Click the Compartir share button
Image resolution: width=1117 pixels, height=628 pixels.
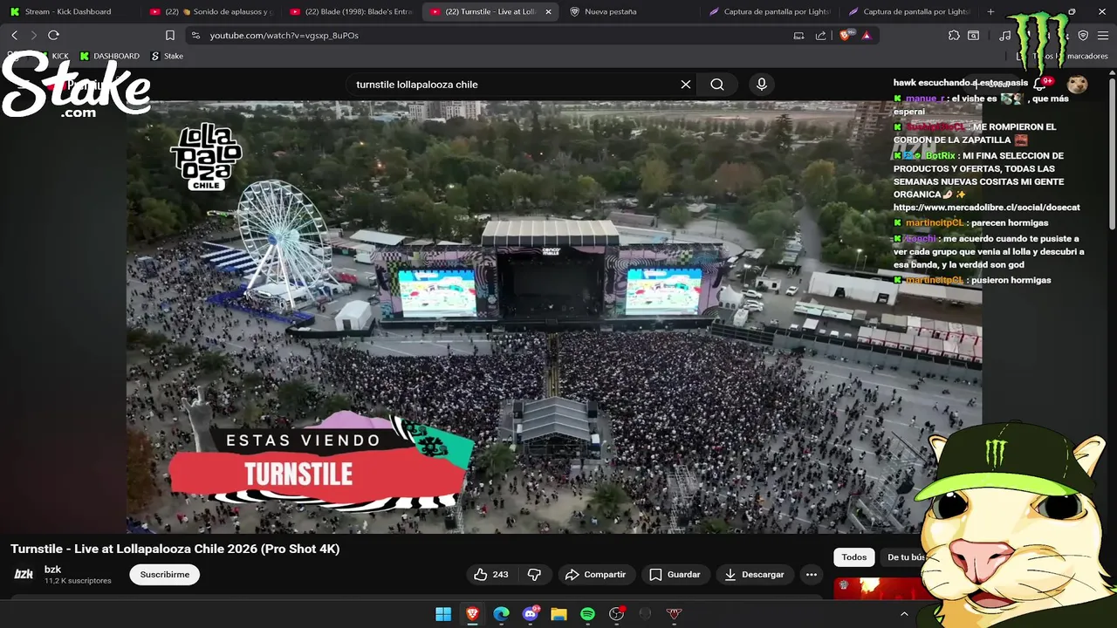tap(595, 574)
